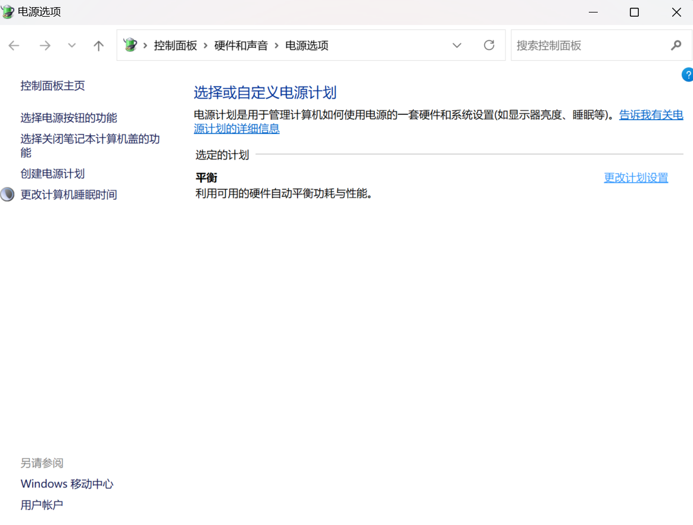Image resolution: width=693 pixels, height=525 pixels.
Task: Open 选择电源按钮的功能 in the sidebar
Action: [68, 118]
